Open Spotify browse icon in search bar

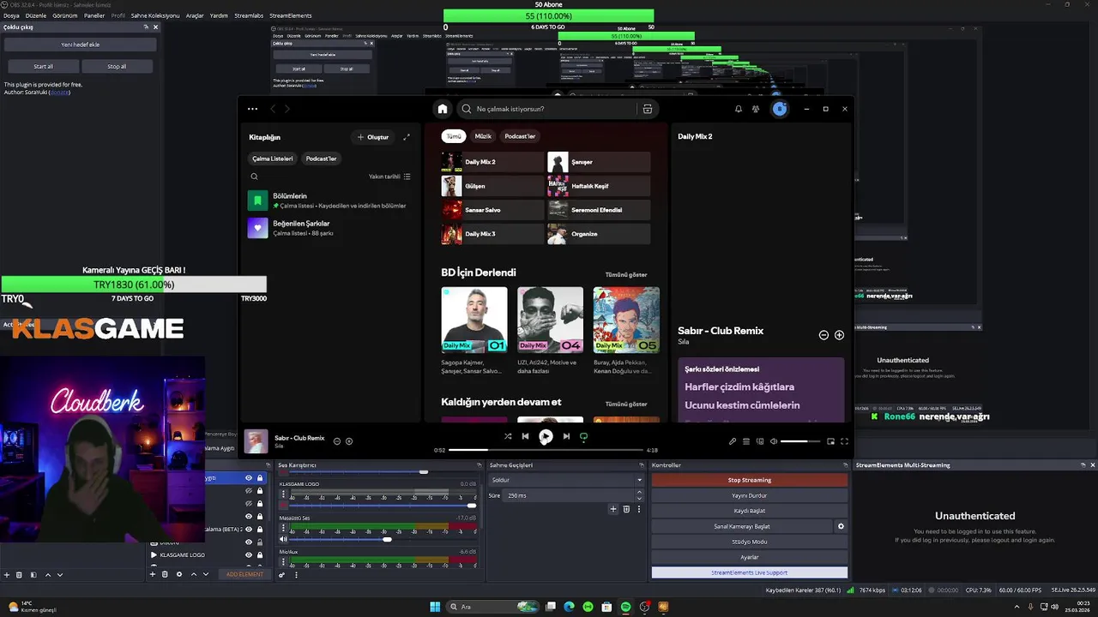pos(648,109)
